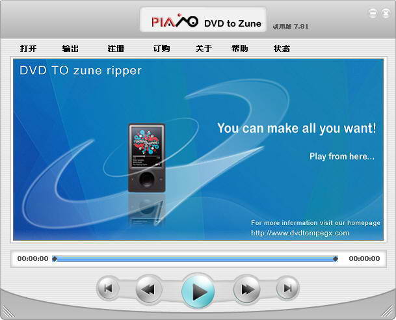Click the 'Play from here...' text

(342, 156)
